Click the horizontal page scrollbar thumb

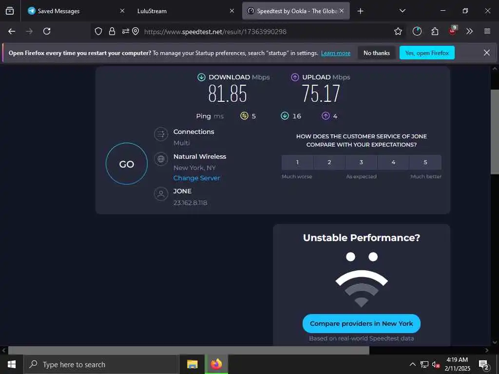189,350
